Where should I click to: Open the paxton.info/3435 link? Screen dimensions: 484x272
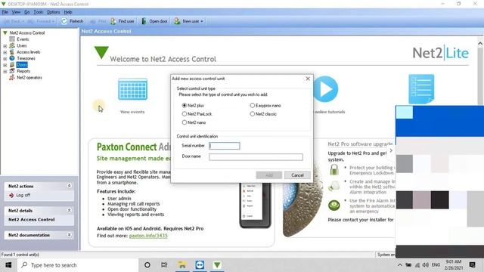(x=148, y=236)
